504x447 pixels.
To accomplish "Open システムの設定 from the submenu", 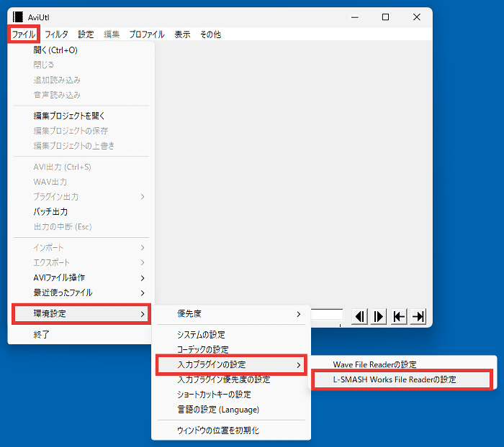I will 201,335.
